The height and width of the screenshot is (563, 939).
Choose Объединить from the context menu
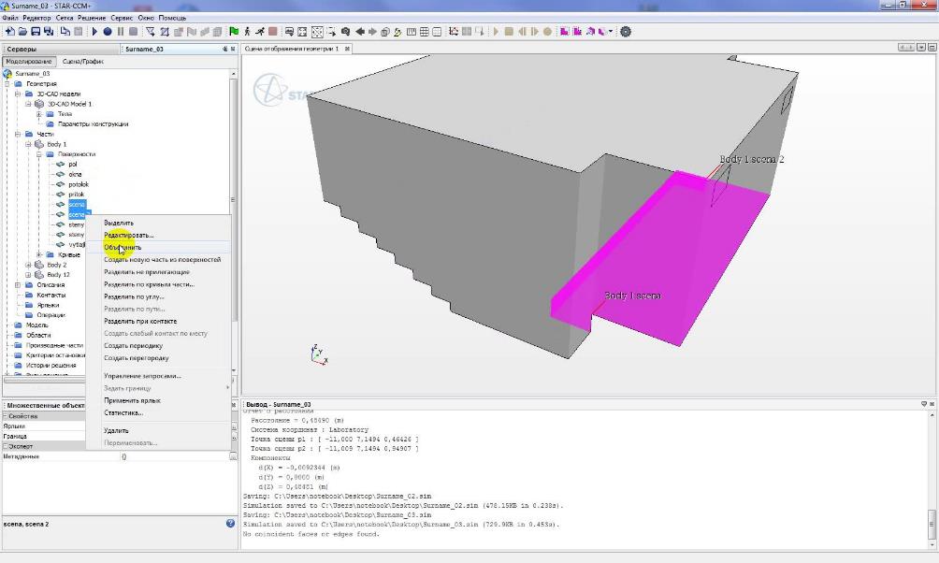(123, 248)
